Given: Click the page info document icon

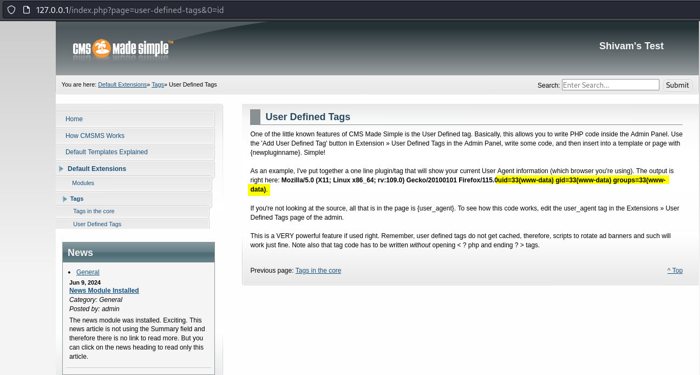Looking at the screenshot, I should click(26, 10).
